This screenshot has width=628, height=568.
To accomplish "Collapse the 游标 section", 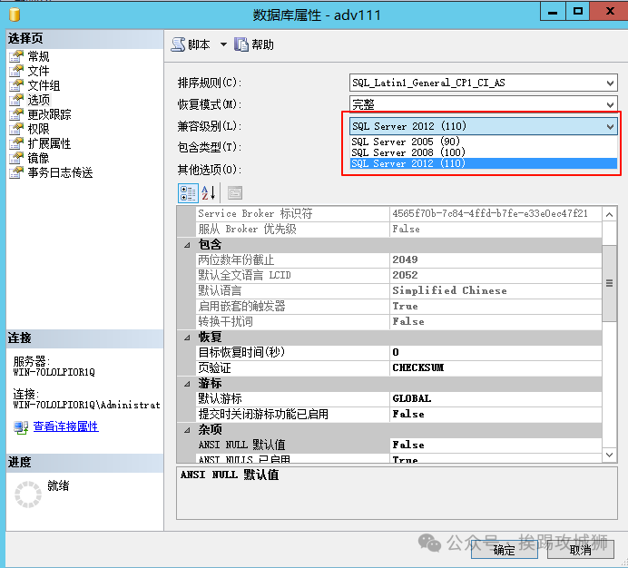I will coord(187,384).
